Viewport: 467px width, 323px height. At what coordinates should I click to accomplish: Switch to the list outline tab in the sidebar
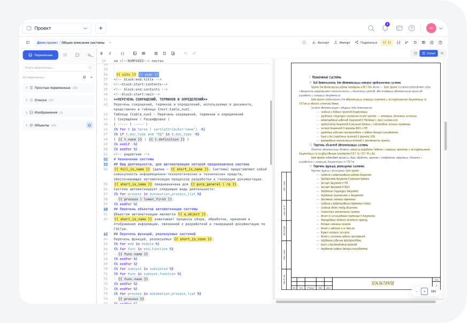(65, 55)
